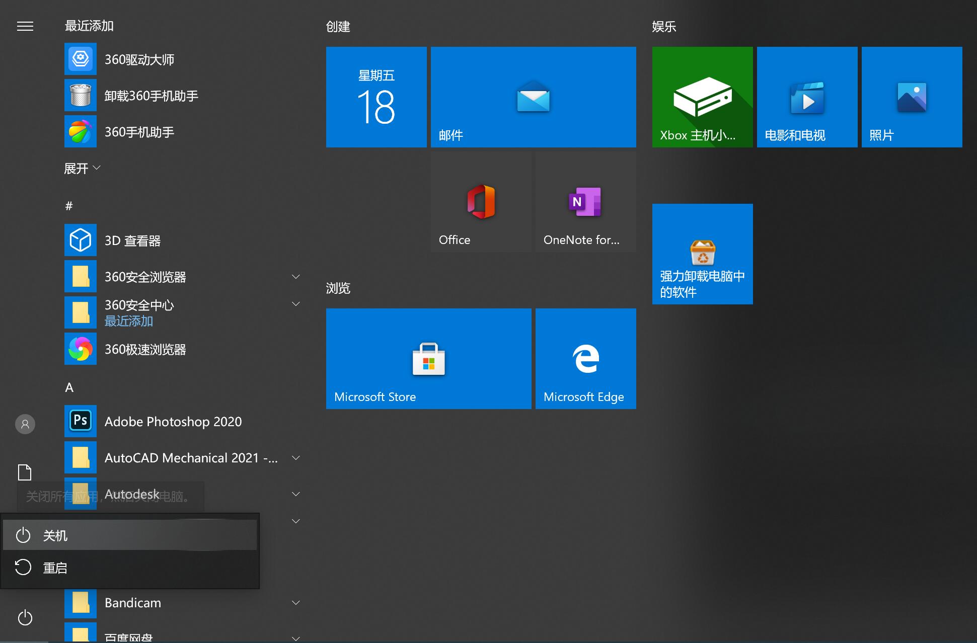977x643 pixels.
Task: Expand the 百度网盘 folder chevron
Action: click(296, 638)
